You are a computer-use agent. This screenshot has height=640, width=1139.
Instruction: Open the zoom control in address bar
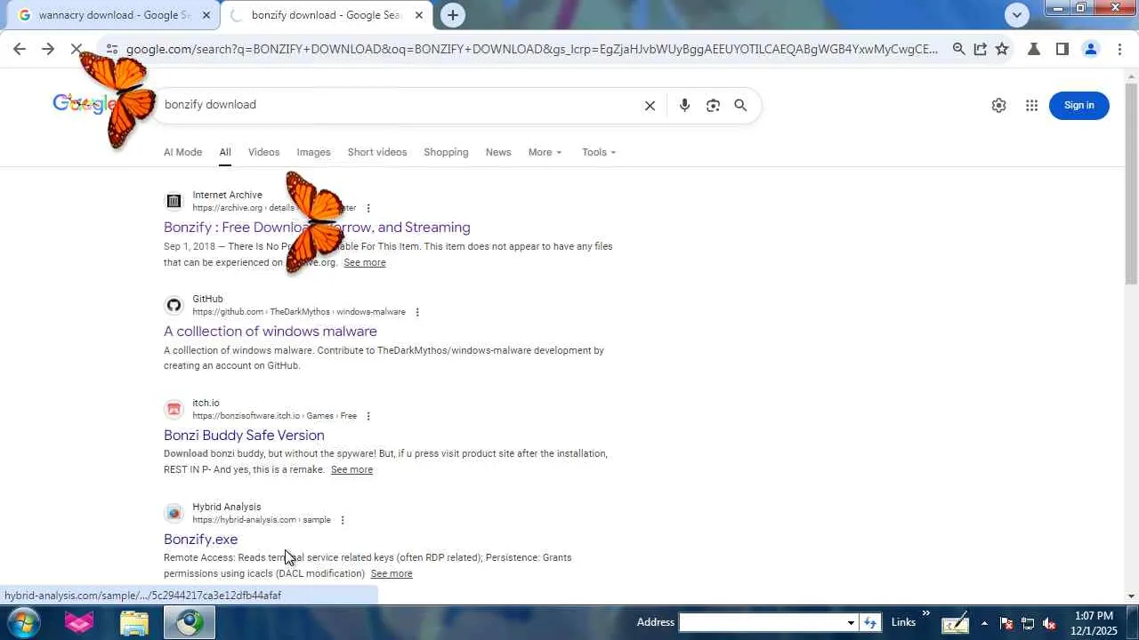coord(958,50)
